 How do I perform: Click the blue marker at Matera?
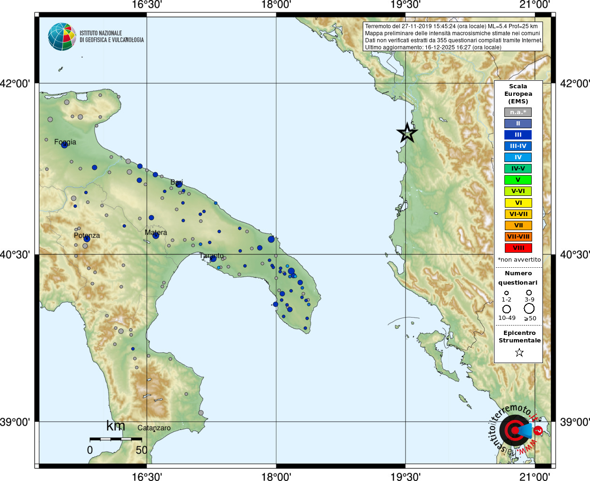[x=156, y=235]
